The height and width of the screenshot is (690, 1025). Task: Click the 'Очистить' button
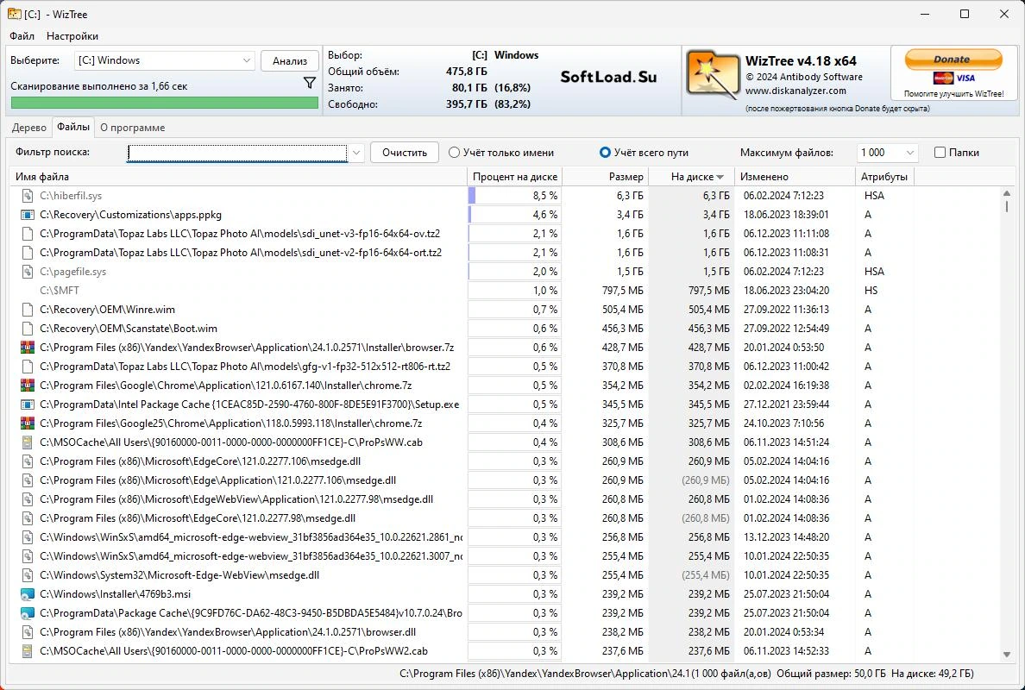[x=405, y=153]
